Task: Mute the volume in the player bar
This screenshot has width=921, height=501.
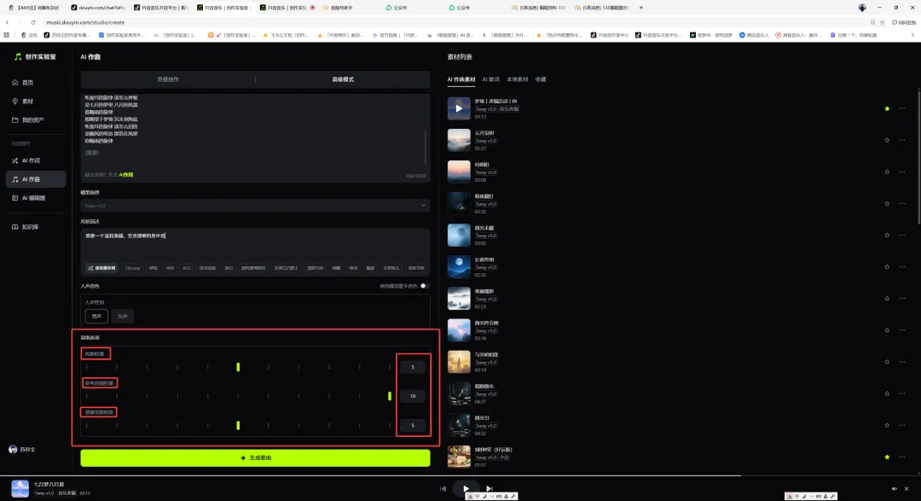Action: pyautogui.click(x=894, y=489)
